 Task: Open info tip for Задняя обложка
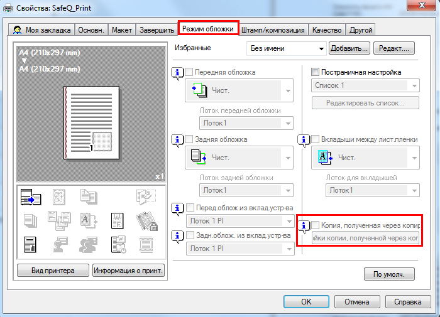click(177, 140)
